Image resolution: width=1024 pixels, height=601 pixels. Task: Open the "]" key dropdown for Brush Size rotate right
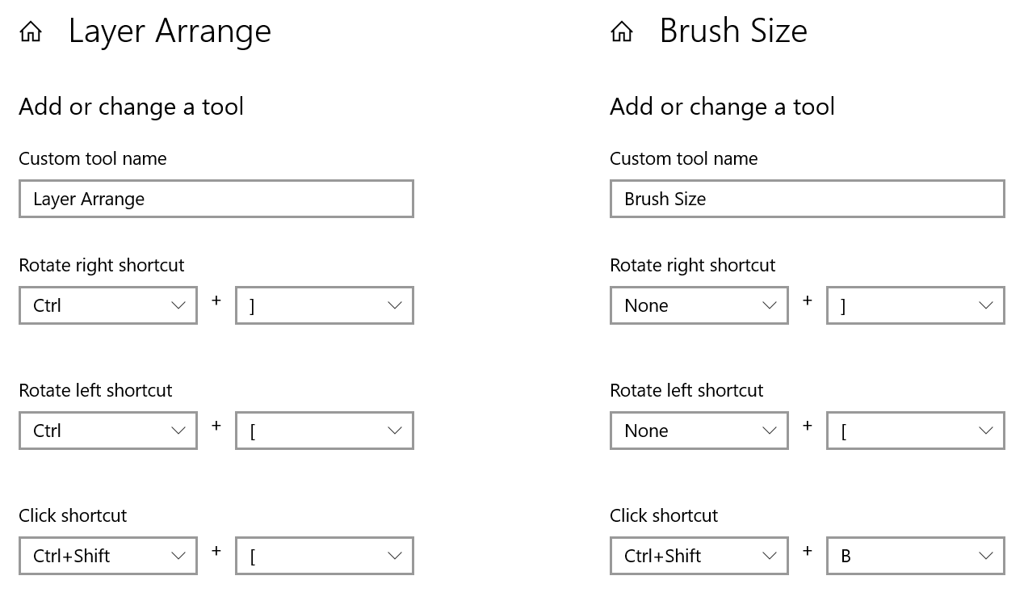point(915,305)
